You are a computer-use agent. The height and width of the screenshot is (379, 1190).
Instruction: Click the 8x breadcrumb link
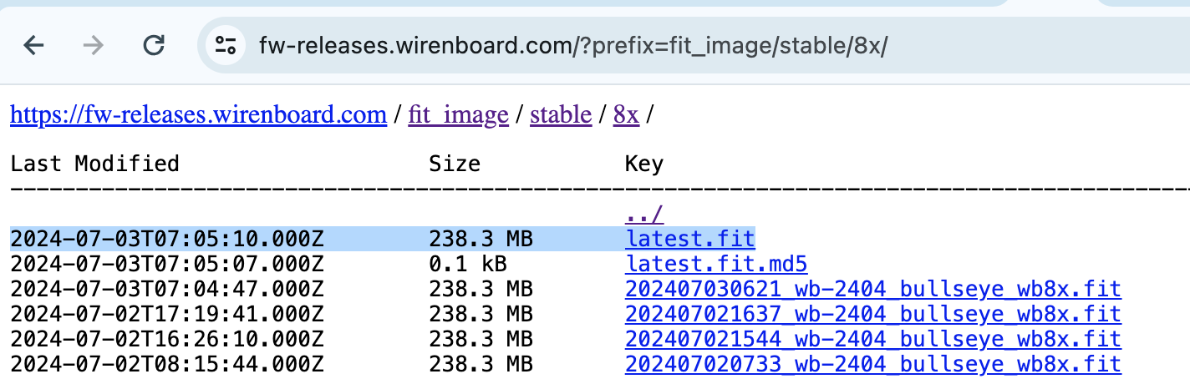pos(626,114)
